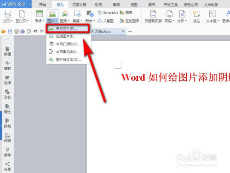Viewport: 230px width, 173px height.
Task: Open the 视图 ribbon tab
Action: tap(134, 5)
